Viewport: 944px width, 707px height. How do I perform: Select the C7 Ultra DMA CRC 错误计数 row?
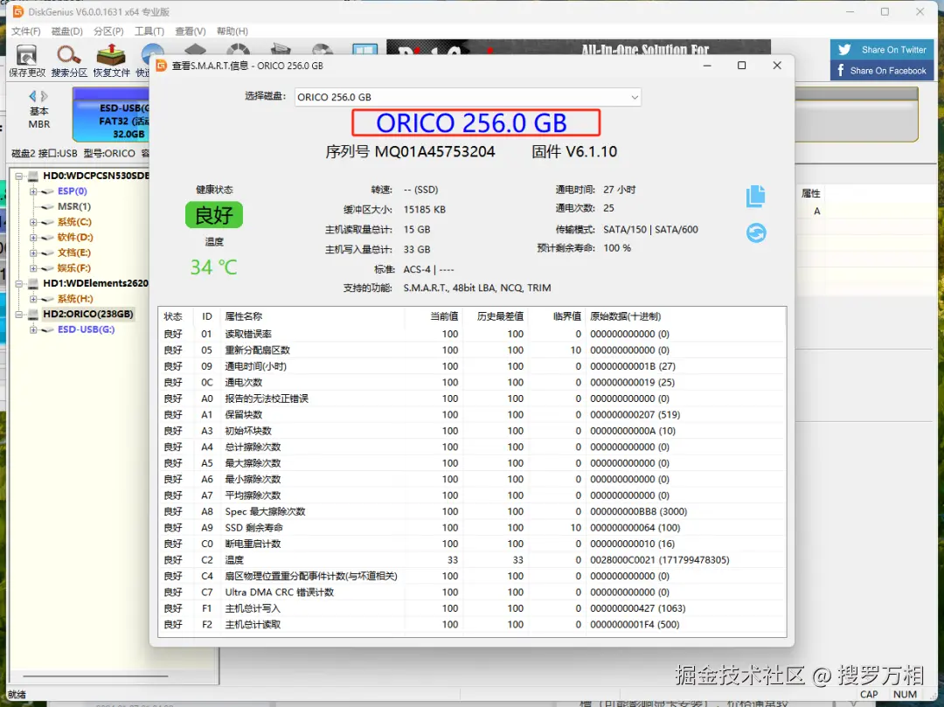click(472, 592)
